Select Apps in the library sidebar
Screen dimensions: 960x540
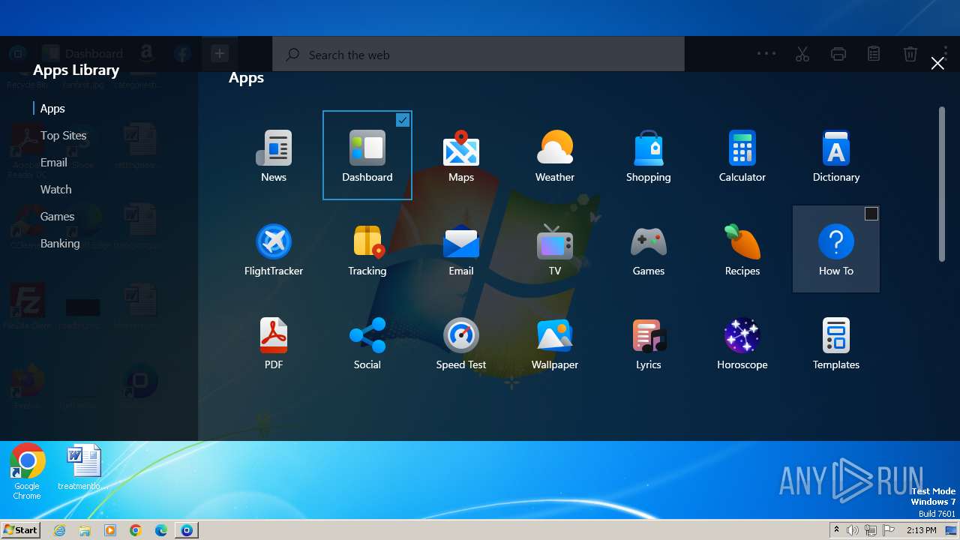click(52, 109)
